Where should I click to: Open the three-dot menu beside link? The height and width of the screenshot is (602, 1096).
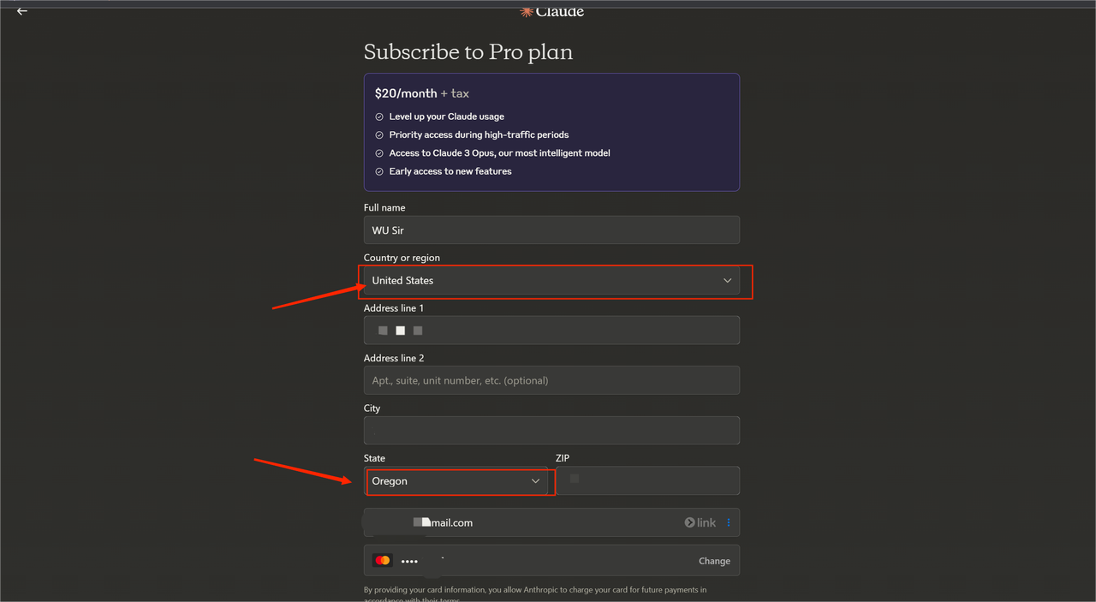[x=729, y=522]
